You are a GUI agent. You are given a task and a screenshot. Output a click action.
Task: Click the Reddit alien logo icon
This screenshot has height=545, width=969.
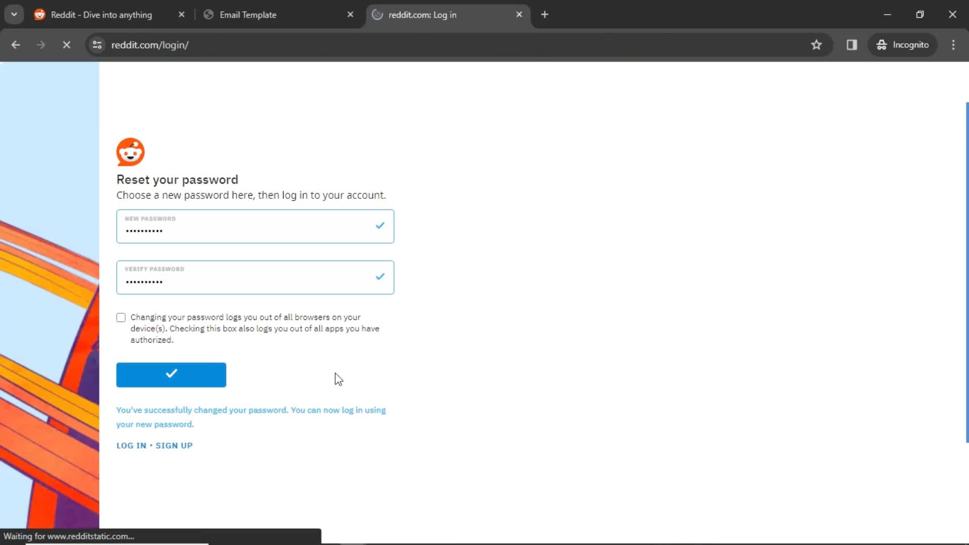tap(130, 152)
